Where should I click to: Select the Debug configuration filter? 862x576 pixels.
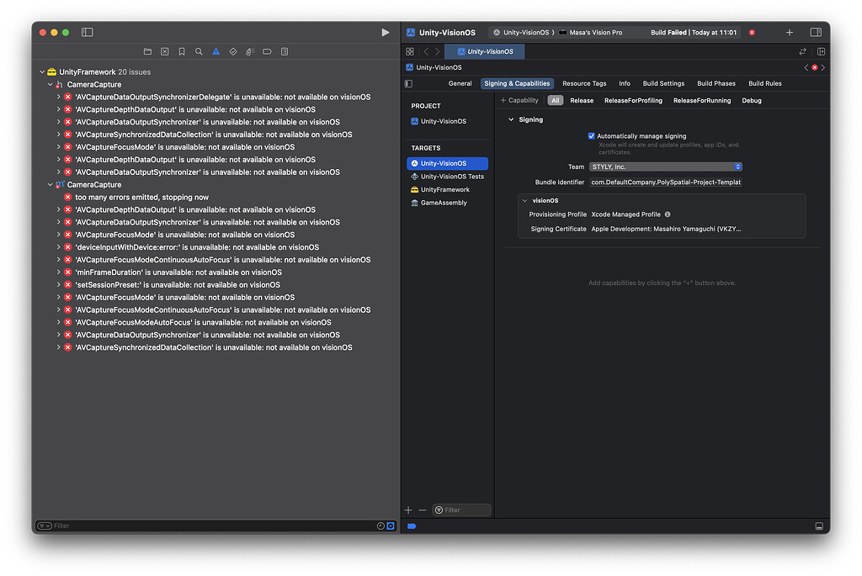(751, 100)
